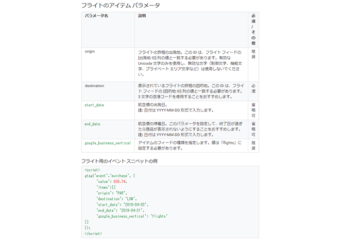Image resolution: width=340 pixels, height=241 pixels.
Task: Click the gtag('event','purchase' code line
Action: click(x=110, y=176)
